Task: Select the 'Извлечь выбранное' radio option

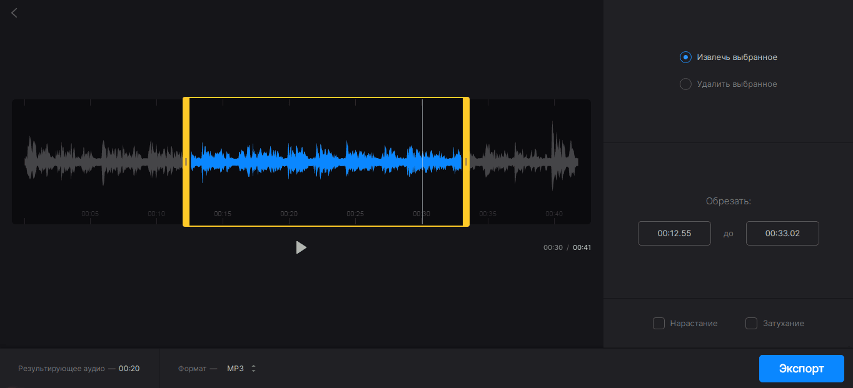Action: click(x=685, y=57)
